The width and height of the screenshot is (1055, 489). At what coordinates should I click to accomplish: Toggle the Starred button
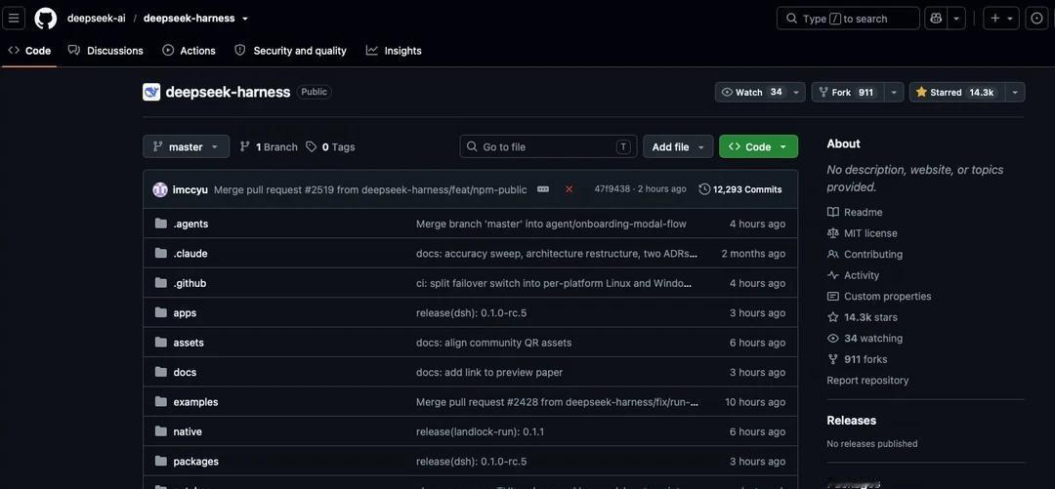pos(956,92)
